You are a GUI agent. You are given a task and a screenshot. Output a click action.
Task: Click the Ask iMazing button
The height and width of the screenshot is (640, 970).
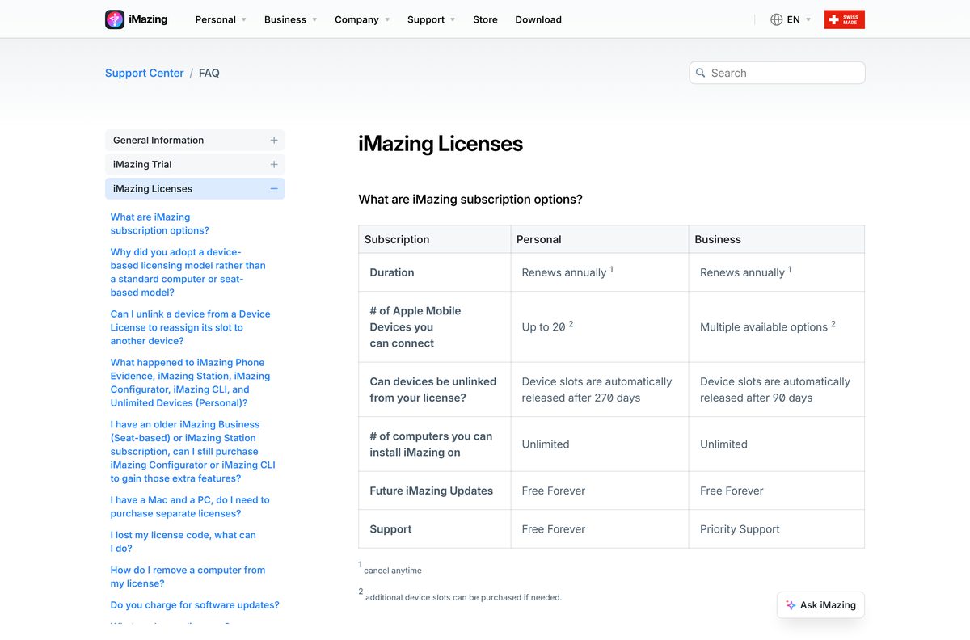pos(820,605)
